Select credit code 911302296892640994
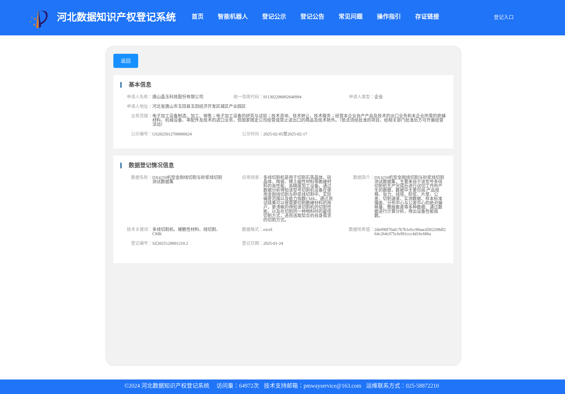Screen dimensions: 565x394 282,97
